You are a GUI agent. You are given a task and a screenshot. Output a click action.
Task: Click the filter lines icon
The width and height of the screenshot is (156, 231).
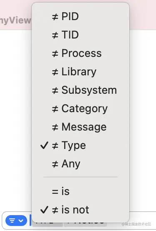click(x=12, y=221)
